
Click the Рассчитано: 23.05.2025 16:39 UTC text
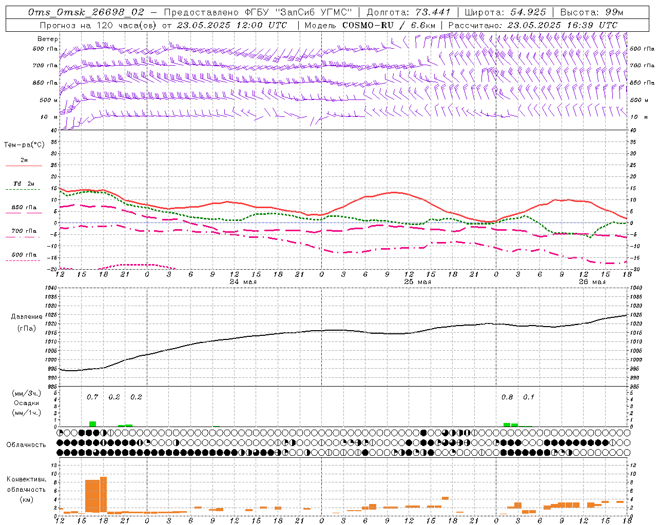click(x=533, y=25)
